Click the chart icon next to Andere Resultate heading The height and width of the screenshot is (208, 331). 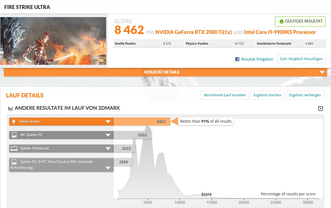click(11, 108)
